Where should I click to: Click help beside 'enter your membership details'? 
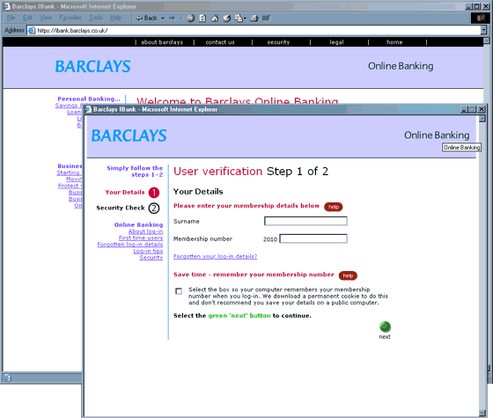[x=334, y=207]
